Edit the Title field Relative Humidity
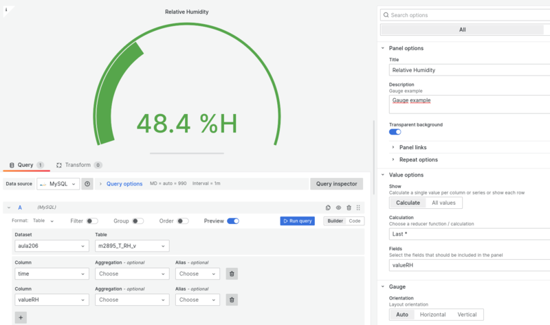This screenshot has height=325, width=550. pyautogui.click(x=470, y=70)
